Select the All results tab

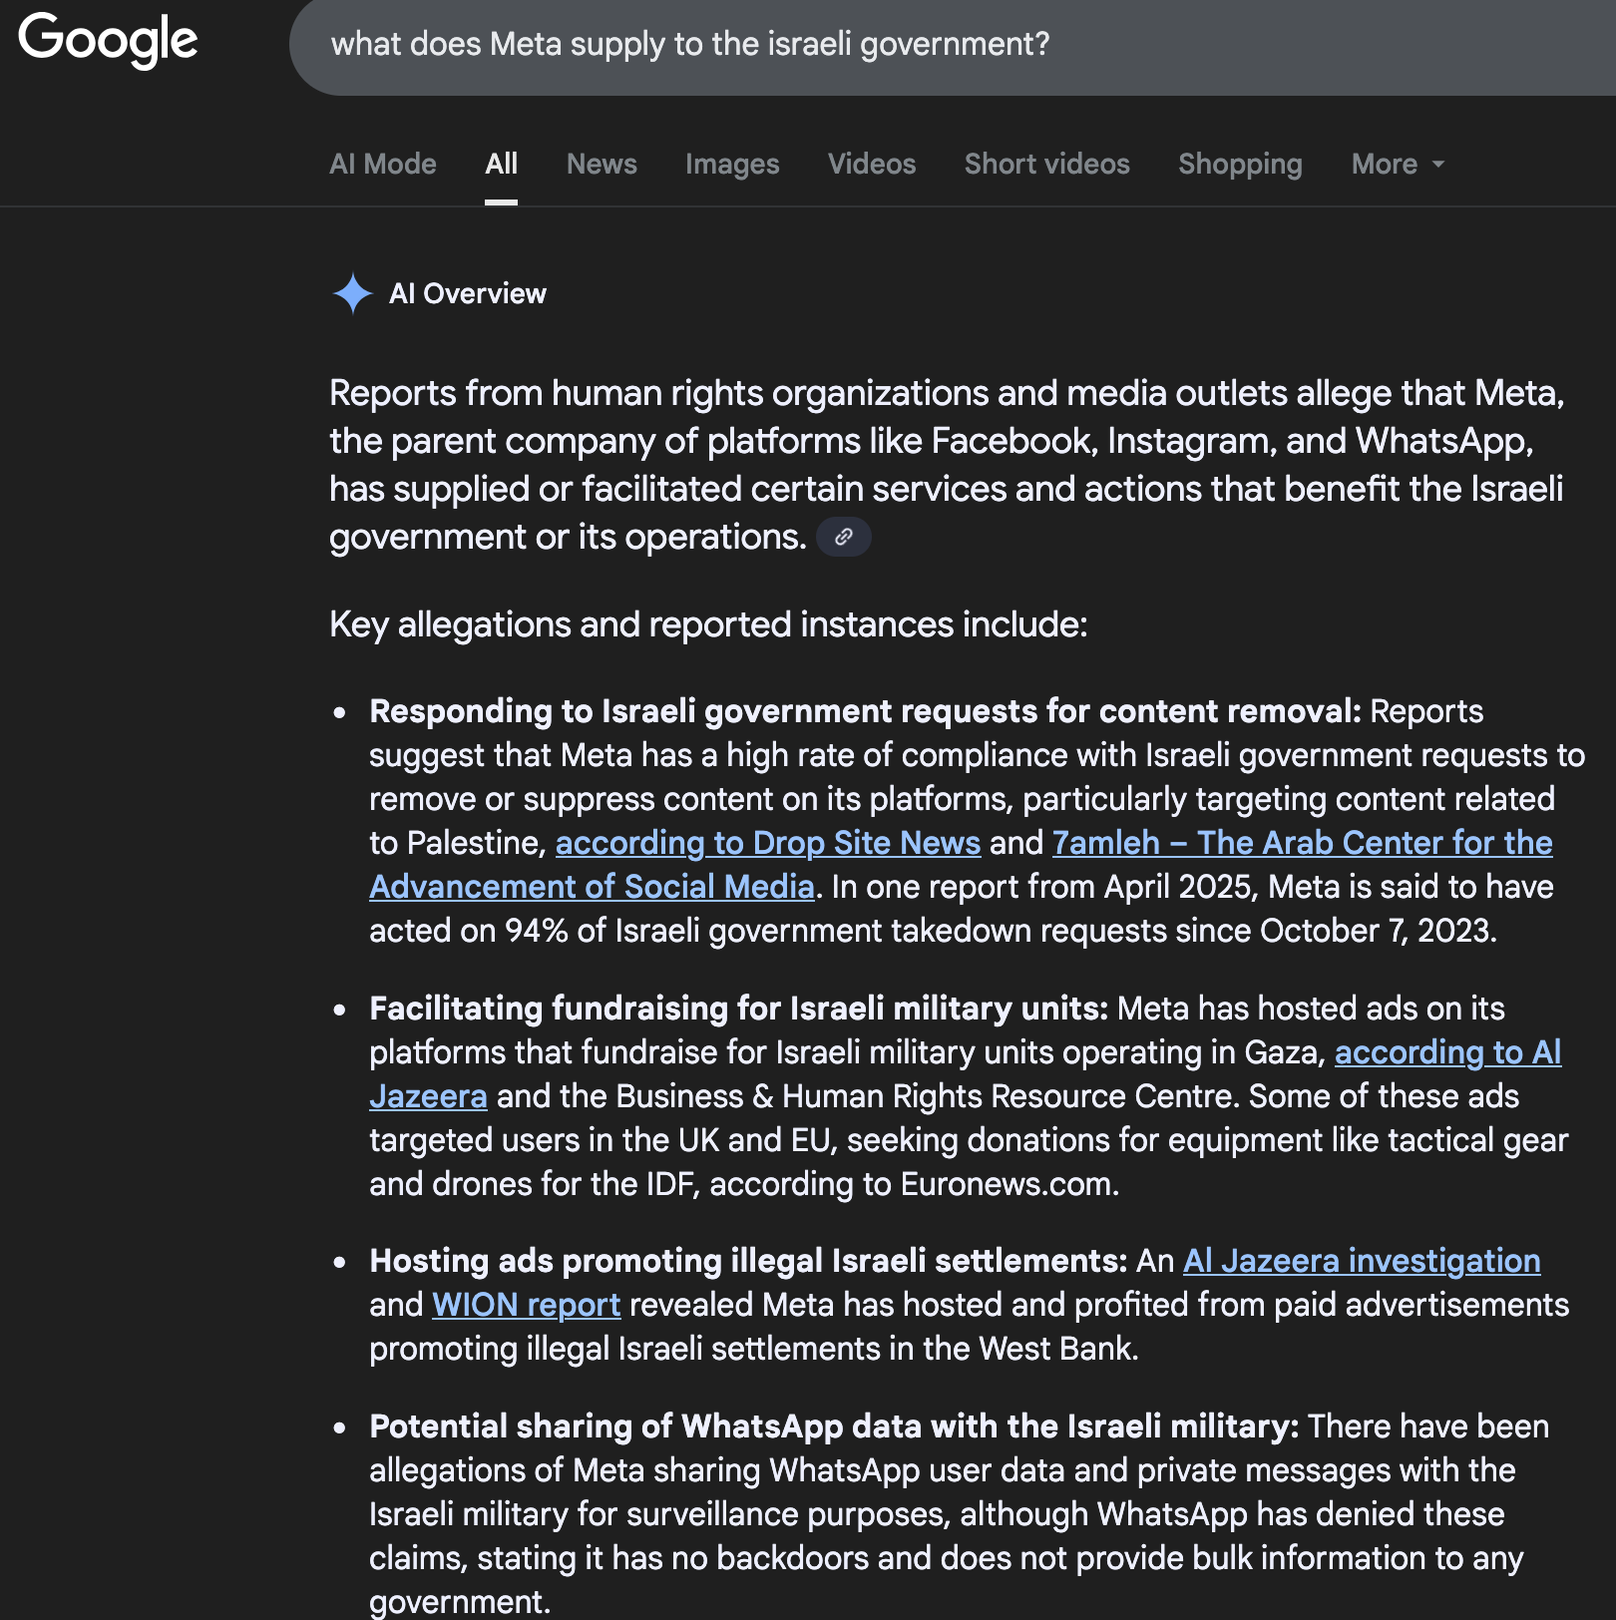(501, 164)
